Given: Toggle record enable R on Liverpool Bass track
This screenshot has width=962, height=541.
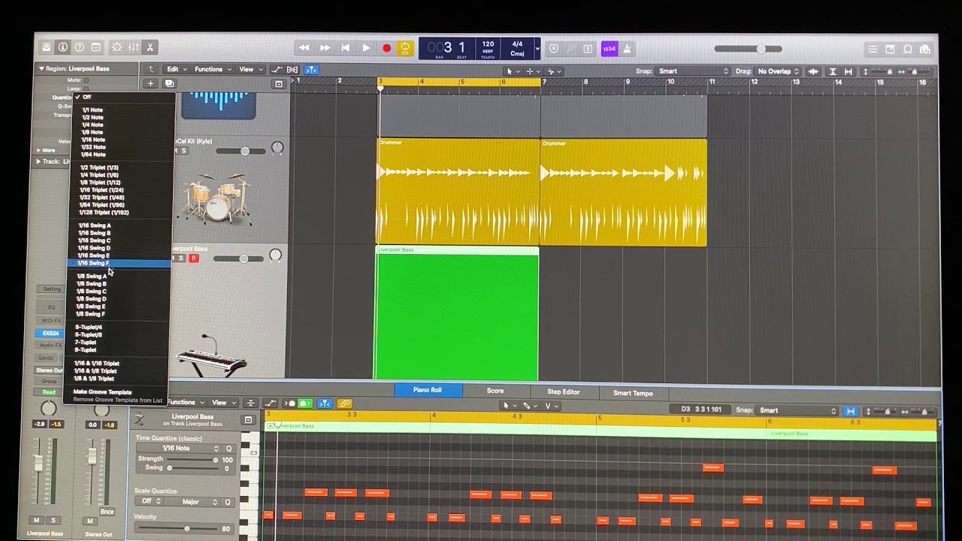Looking at the screenshot, I should tap(193, 258).
